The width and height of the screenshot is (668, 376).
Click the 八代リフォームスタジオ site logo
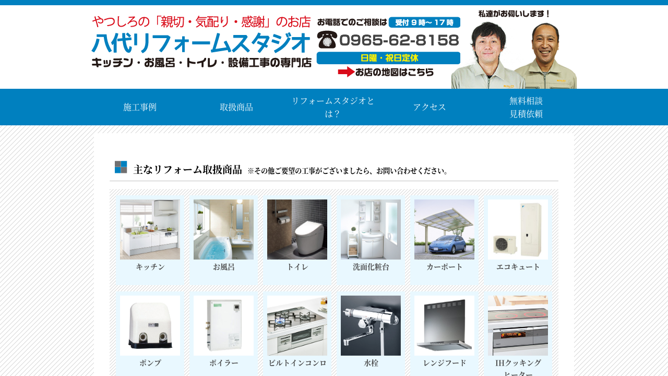pos(201,42)
